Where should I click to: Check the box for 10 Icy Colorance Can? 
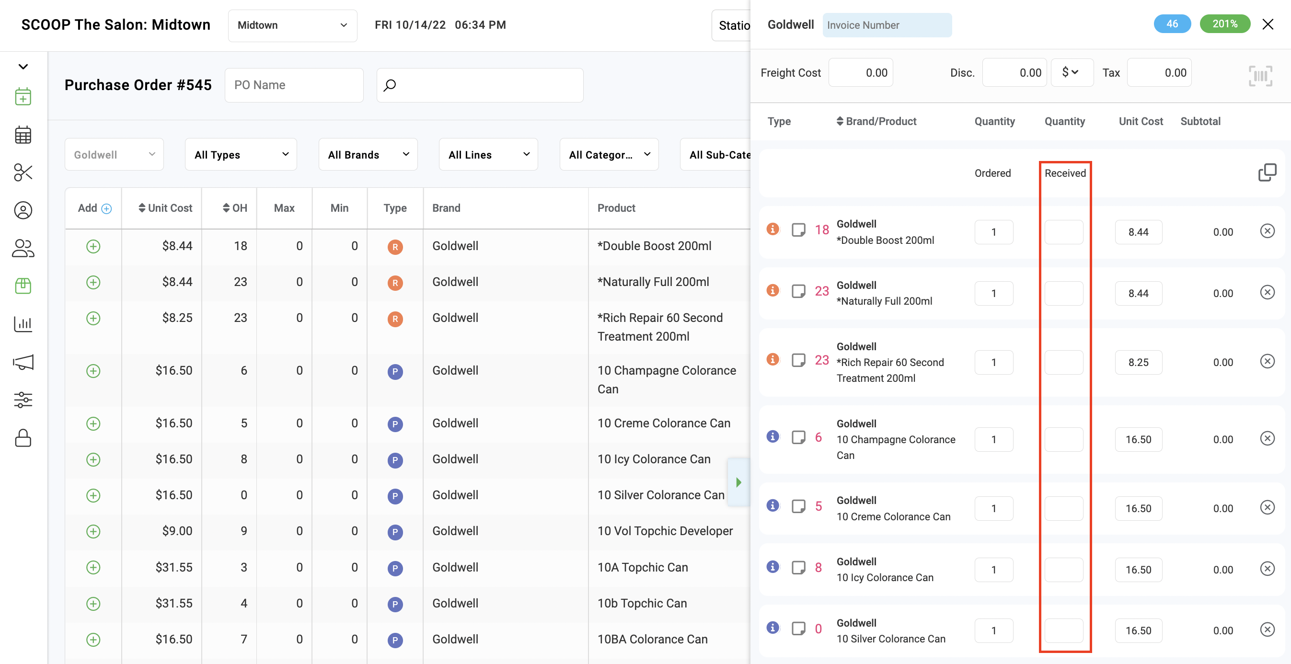pos(798,568)
